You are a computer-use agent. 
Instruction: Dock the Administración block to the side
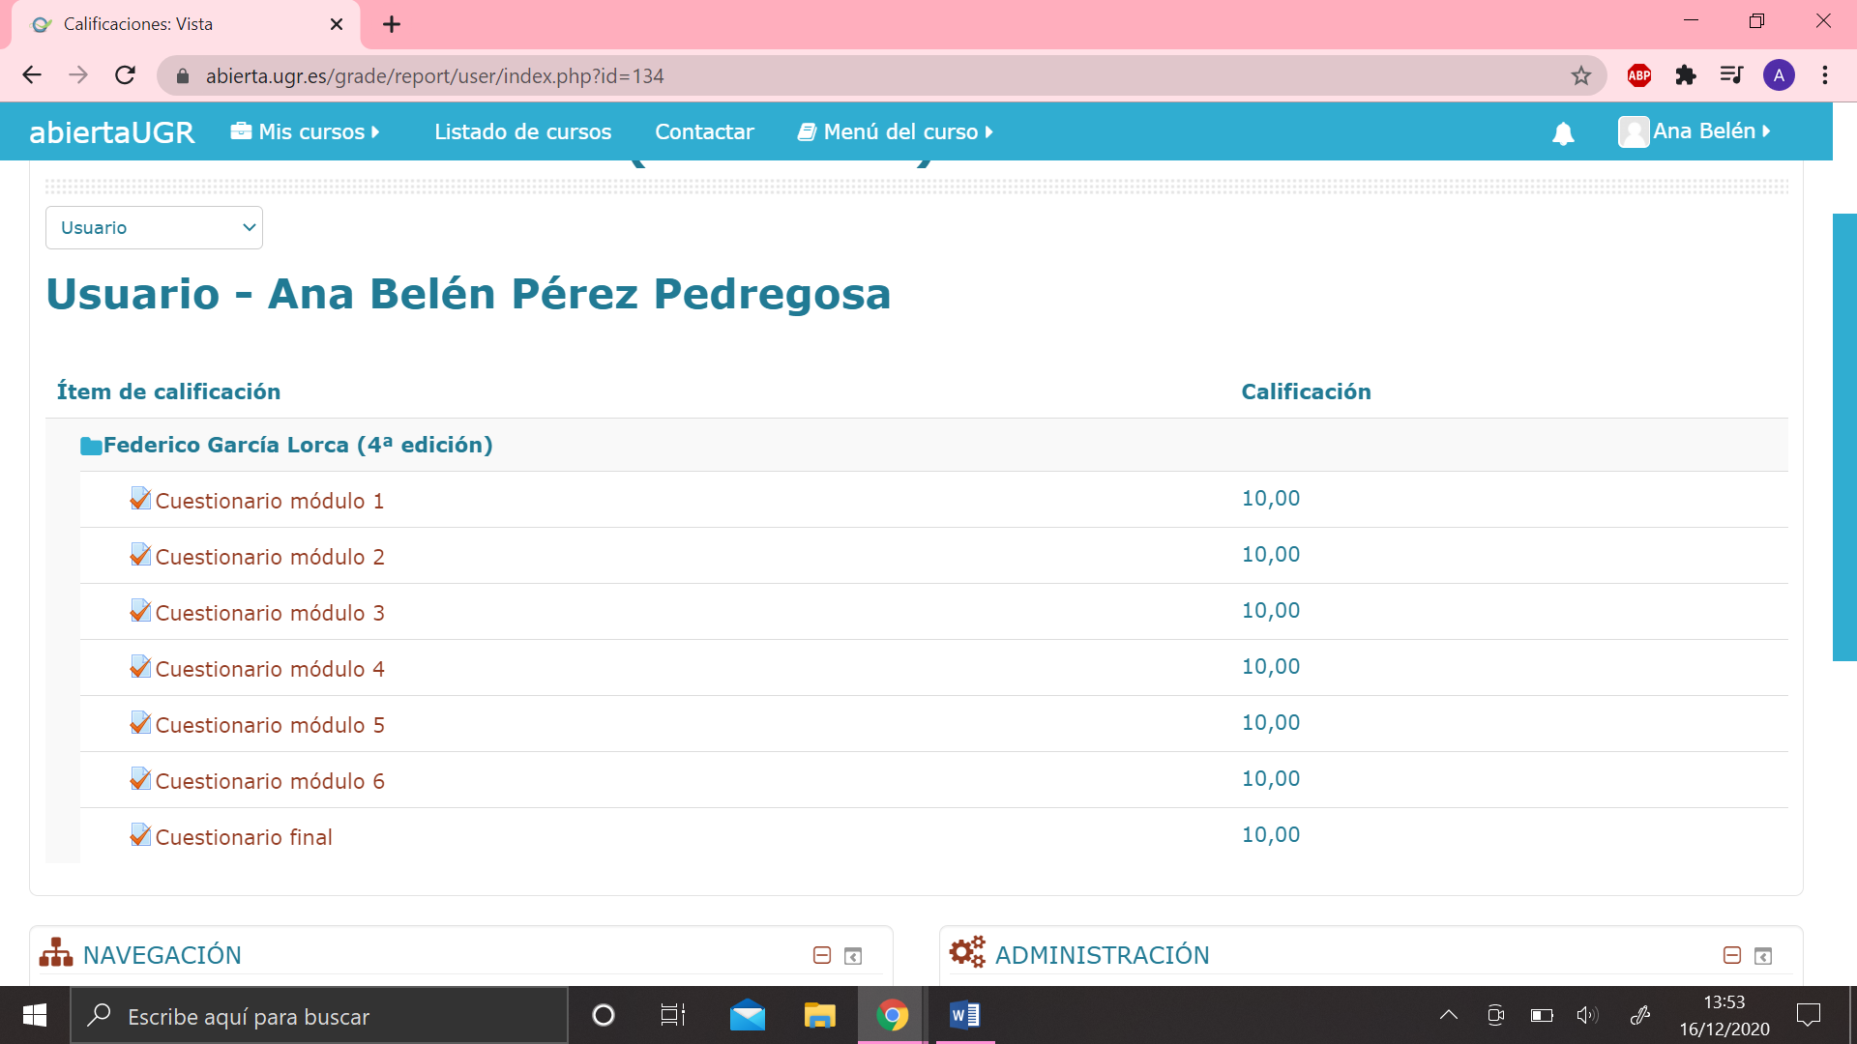(x=1762, y=955)
